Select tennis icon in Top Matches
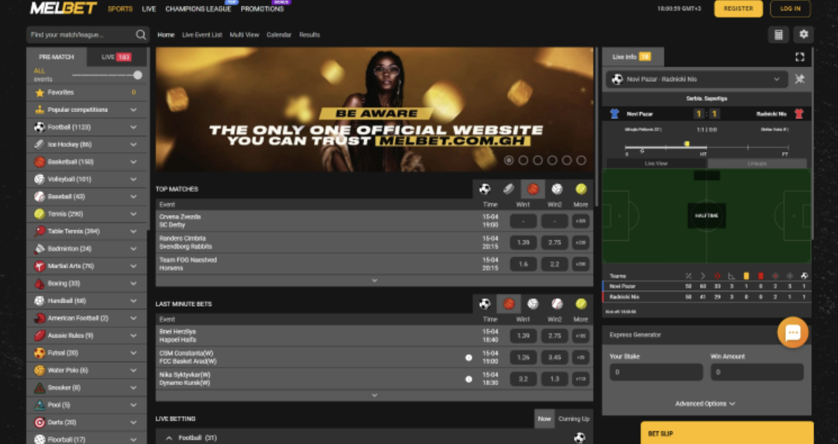Screen dimensions: 838x444 pos(581,189)
